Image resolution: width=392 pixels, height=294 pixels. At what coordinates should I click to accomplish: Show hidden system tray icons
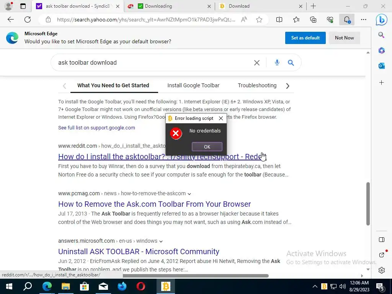tap(315, 286)
